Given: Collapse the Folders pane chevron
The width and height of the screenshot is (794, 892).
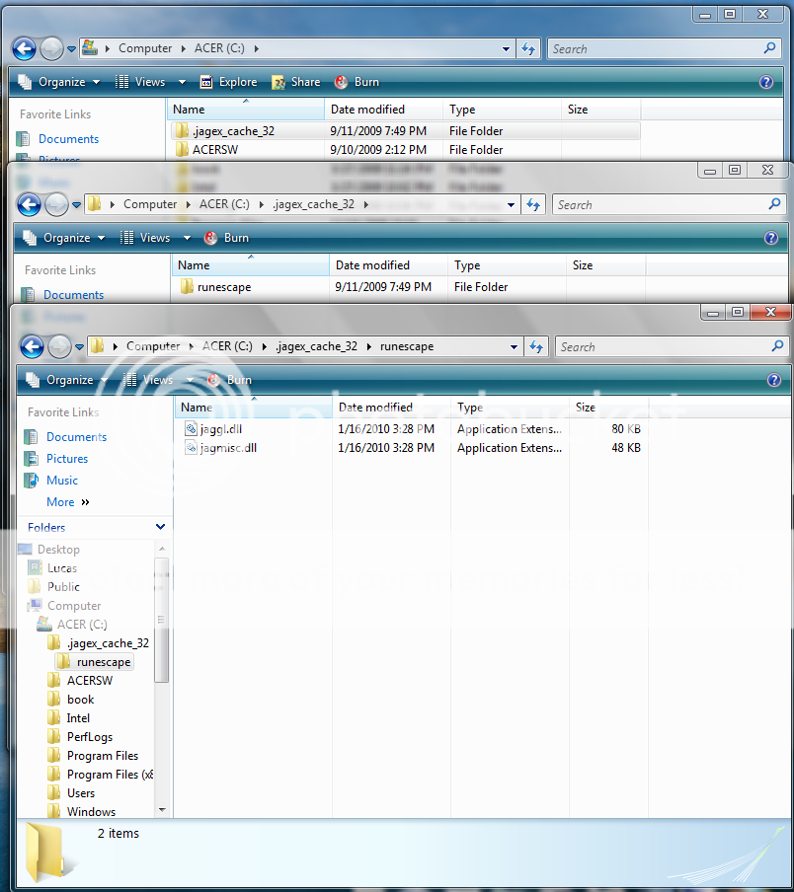Looking at the screenshot, I should click(161, 528).
